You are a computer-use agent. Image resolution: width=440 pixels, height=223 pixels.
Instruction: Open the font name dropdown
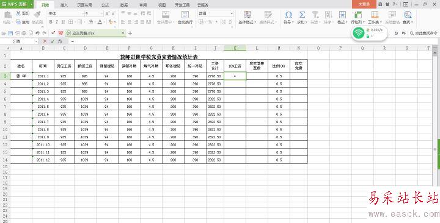pos(82,13)
